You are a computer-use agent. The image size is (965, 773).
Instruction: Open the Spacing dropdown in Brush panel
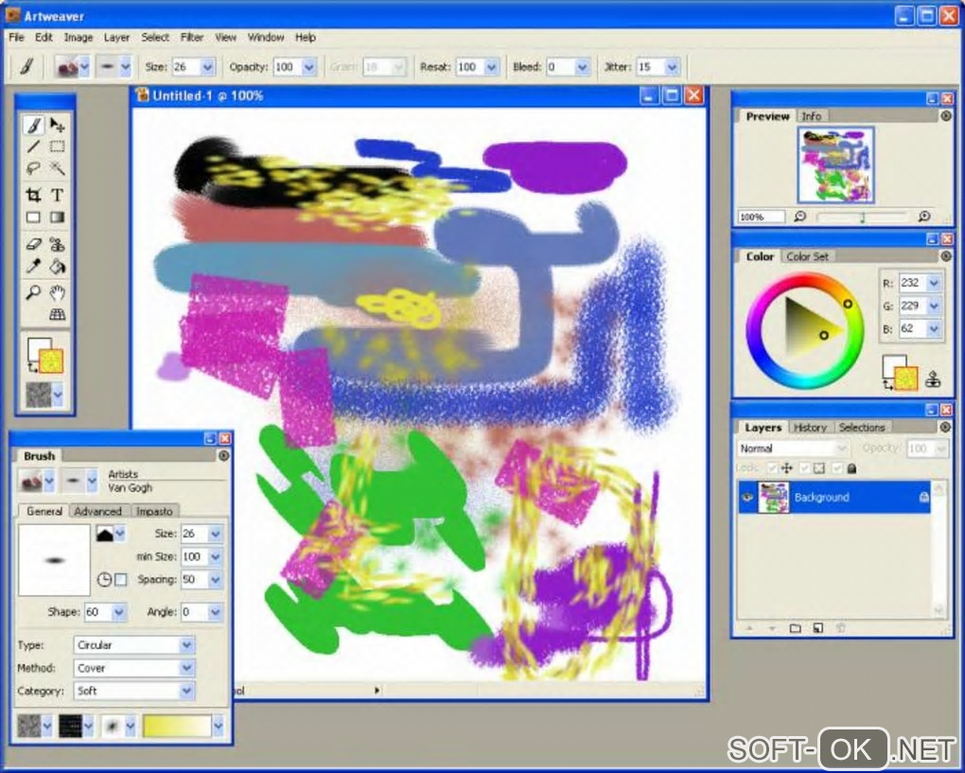pos(215,580)
